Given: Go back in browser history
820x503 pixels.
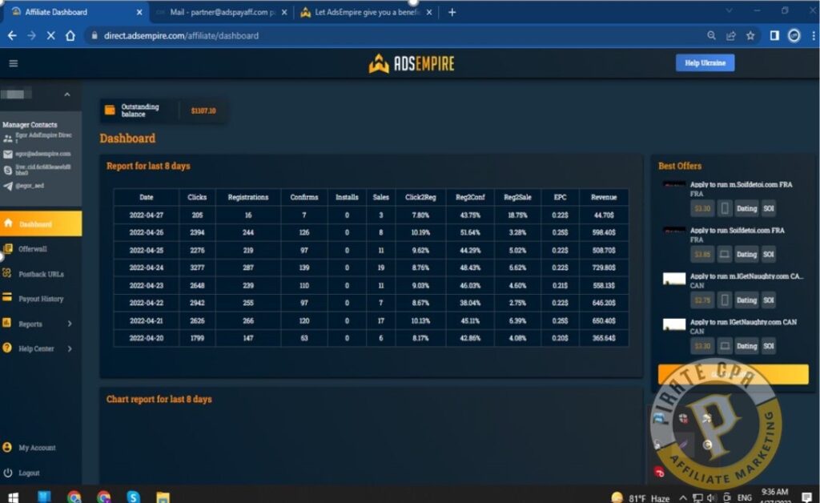Looking at the screenshot, I should coord(12,35).
